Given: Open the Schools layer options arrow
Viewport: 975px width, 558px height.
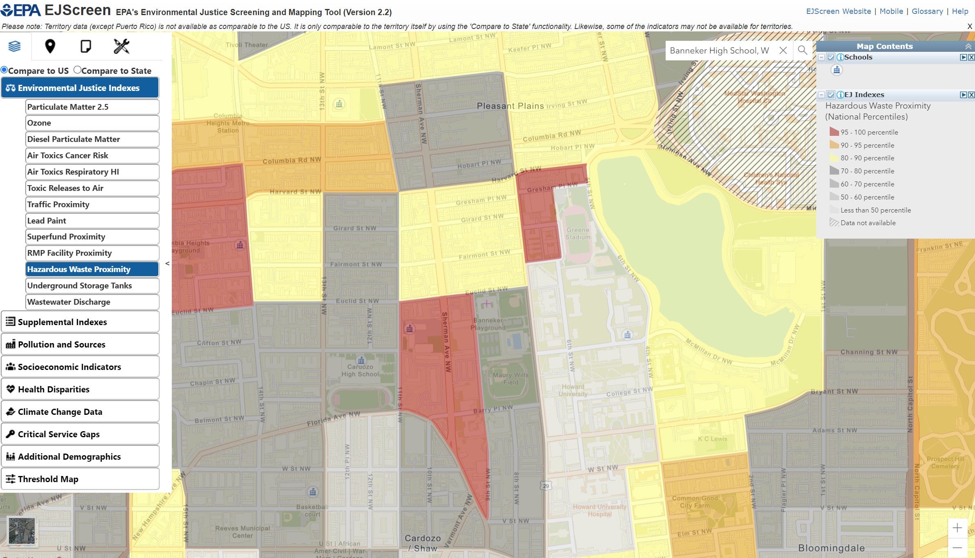Looking at the screenshot, I should pos(964,58).
